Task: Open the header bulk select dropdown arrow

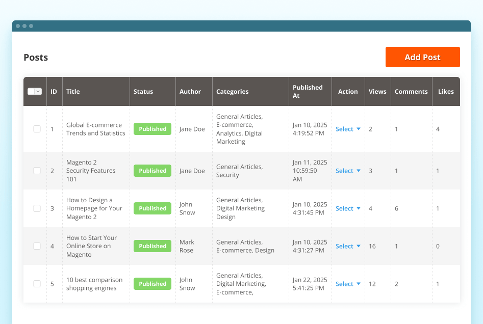Action: click(38, 92)
